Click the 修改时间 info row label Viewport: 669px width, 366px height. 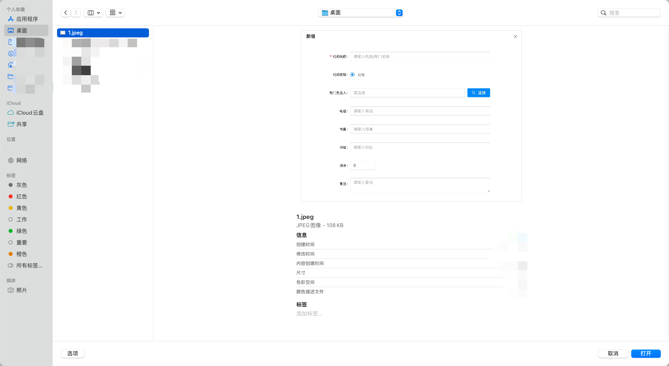[x=305, y=254]
